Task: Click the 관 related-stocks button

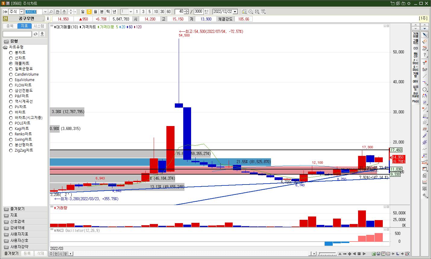Action: pos(57,11)
